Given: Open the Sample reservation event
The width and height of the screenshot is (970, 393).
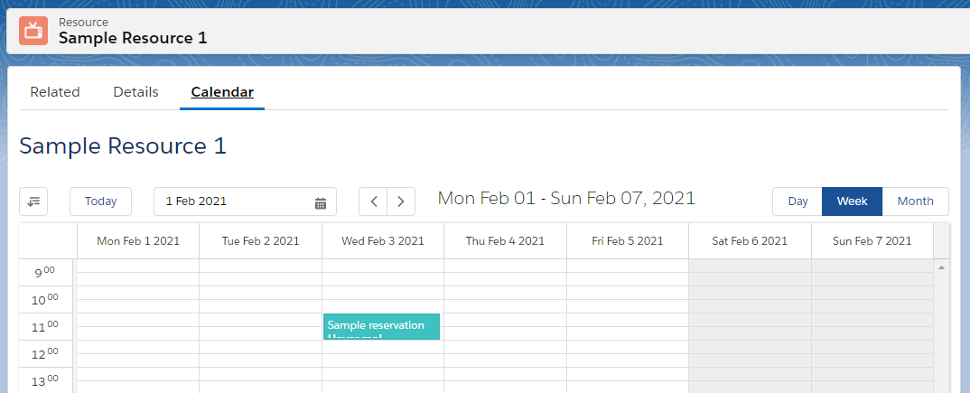Looking at the screenshot, I should (381, 327).
